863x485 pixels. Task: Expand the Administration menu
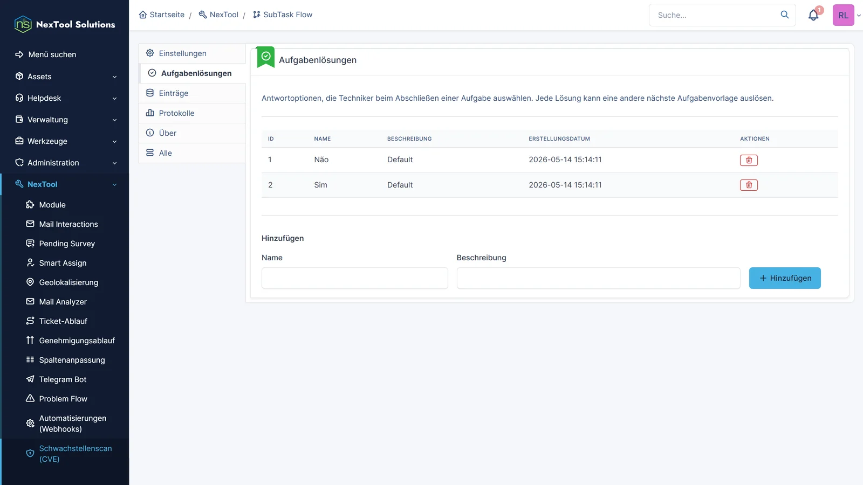point(66,163)
